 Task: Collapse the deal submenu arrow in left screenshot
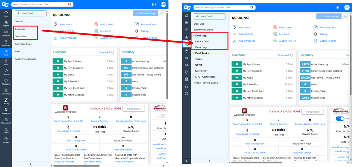(x=31, y=164)
